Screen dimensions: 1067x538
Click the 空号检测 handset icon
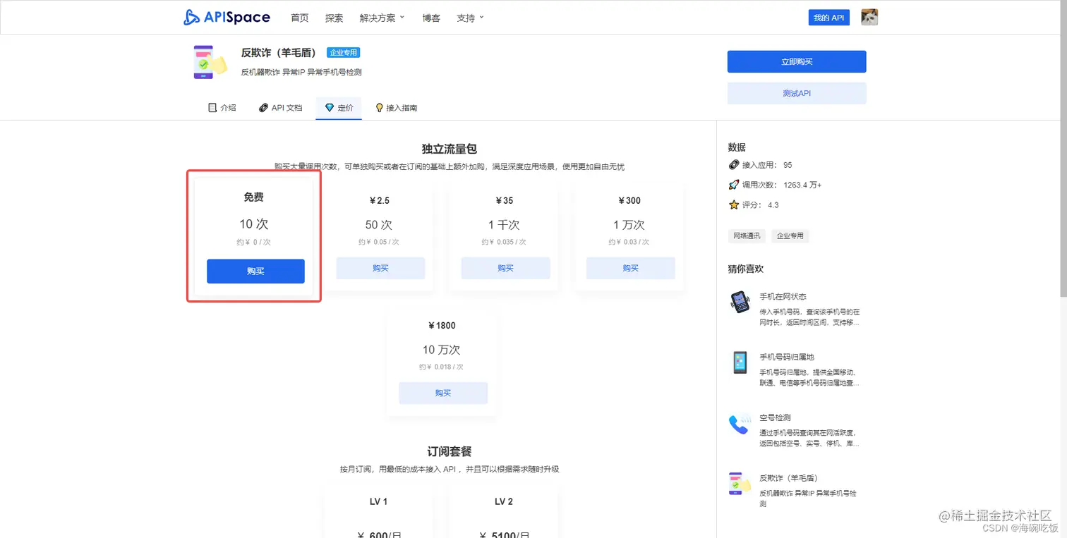click(x=739, y=423)
